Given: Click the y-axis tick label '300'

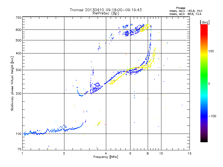Looking at the screenshot, I should tap(18, 70).
